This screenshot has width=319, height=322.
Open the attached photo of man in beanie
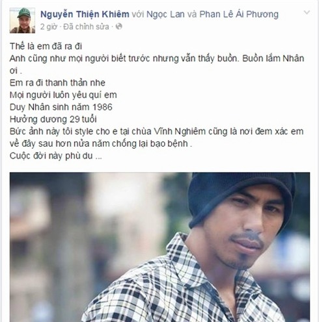159,247
